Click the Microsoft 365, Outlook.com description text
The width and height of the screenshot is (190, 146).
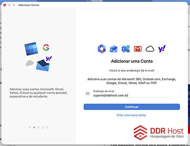(132, 81)
